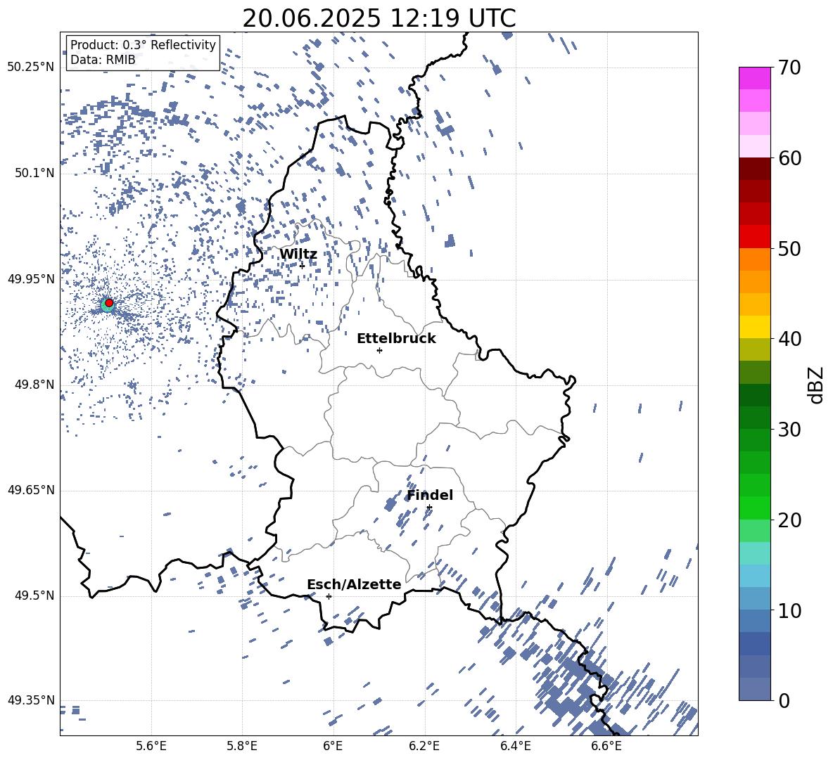This screenshot has width=833, height=760.
Task: Pick the slate blue swatch just above 0
Action: point(754,689)
